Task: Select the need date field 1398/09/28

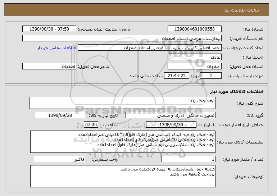Action: click(60, 115)
